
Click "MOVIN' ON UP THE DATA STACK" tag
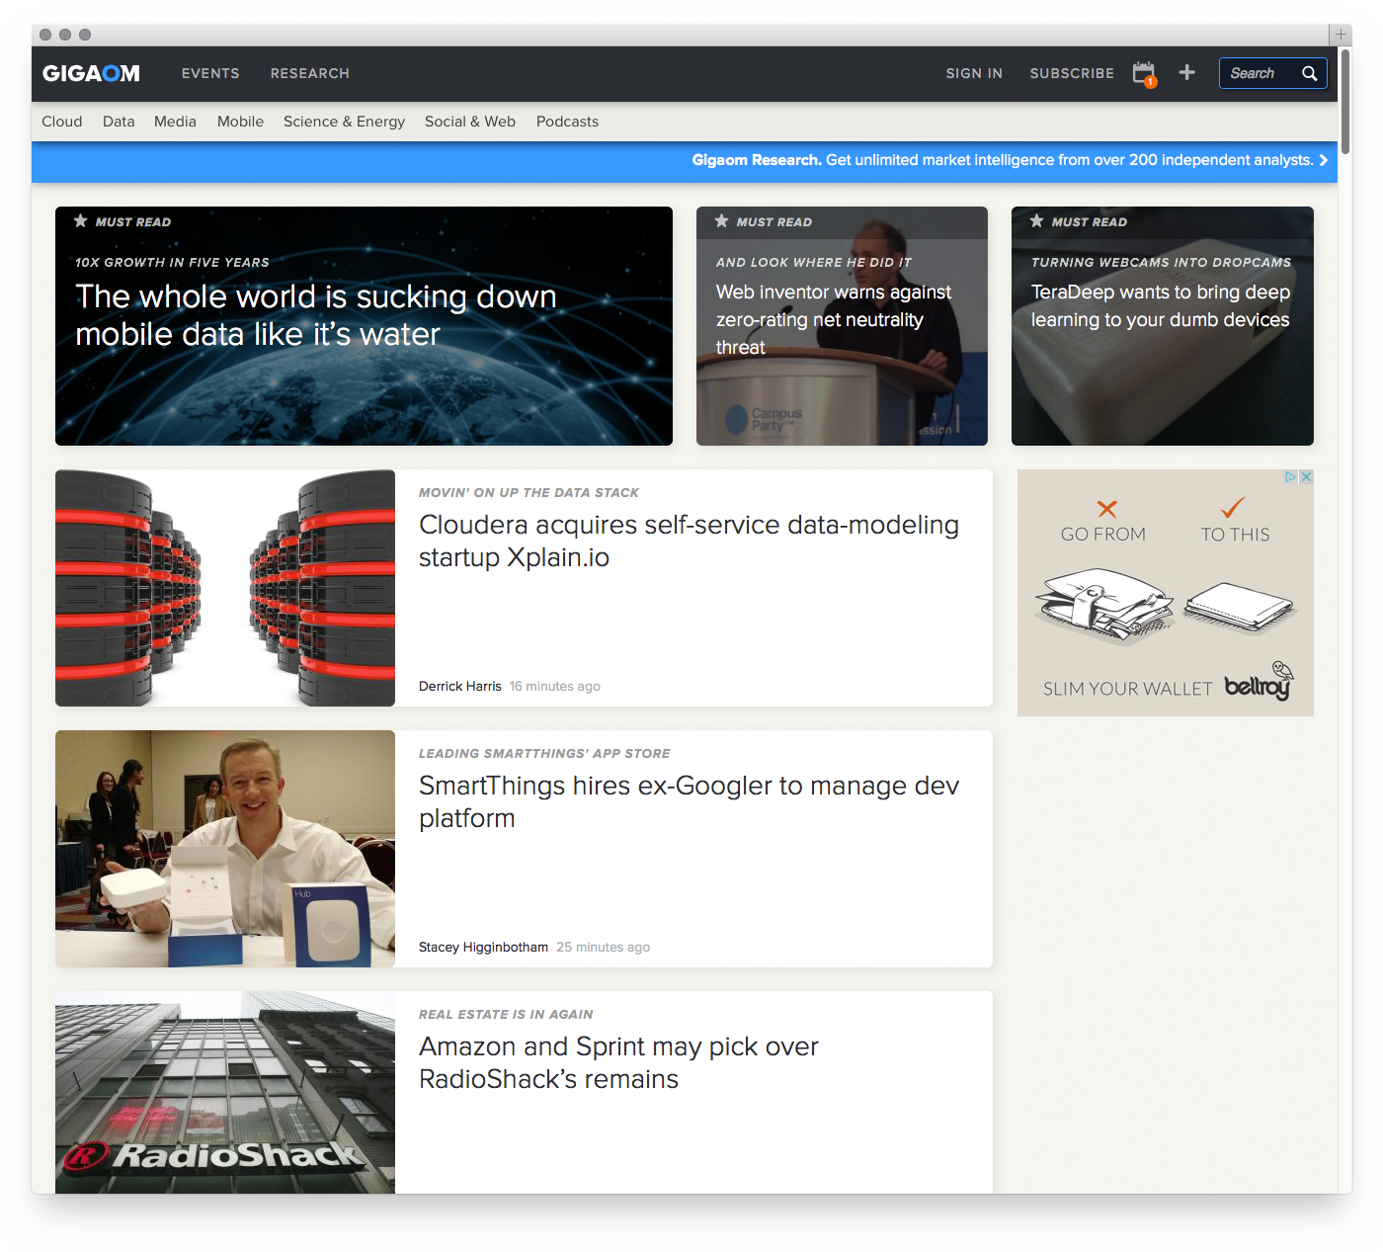[x=529, y=492]
